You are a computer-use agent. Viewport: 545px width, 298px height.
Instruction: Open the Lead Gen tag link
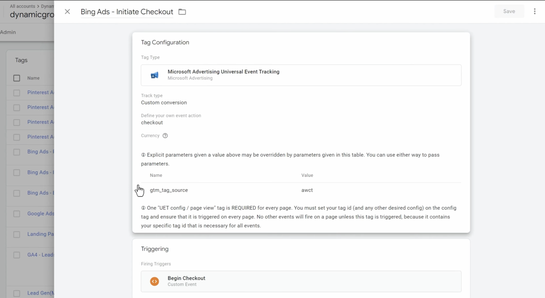[40, 293]
